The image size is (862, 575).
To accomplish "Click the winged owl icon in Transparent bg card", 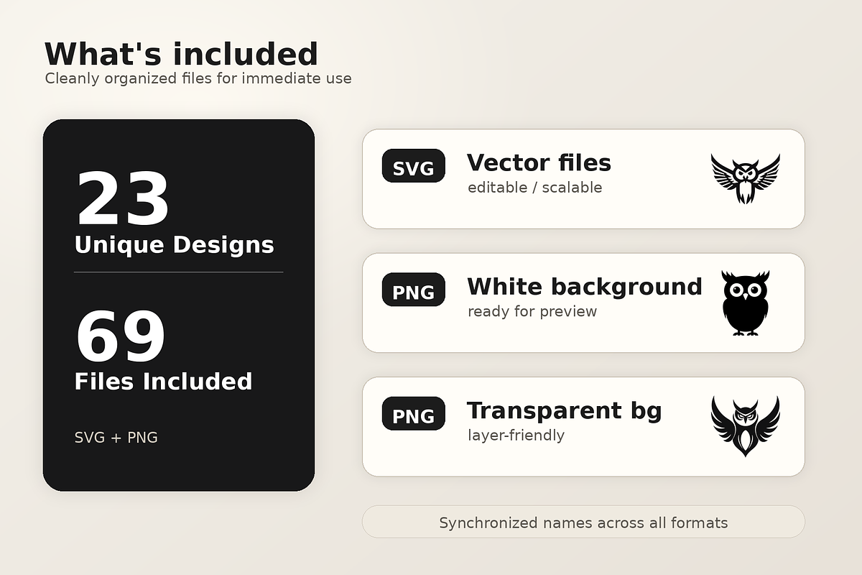I will pyautogui.click(x=746, y=426).
